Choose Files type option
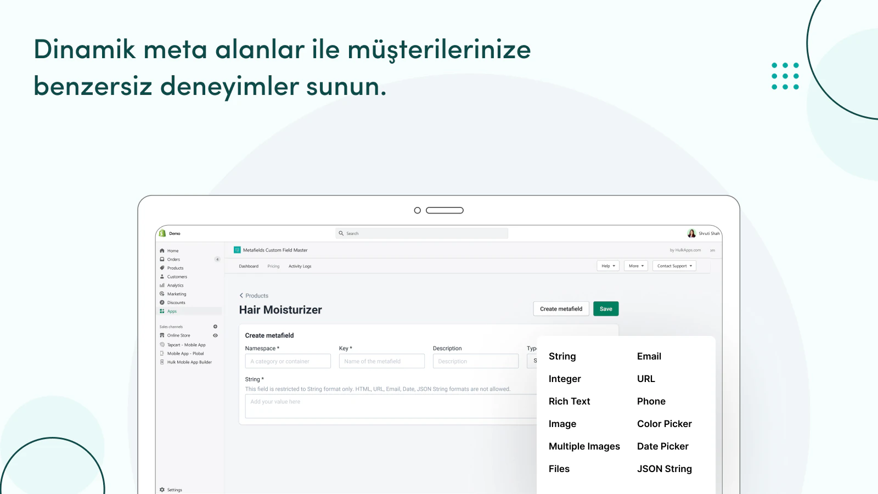878x494 pixels. (x=559, y=469)
